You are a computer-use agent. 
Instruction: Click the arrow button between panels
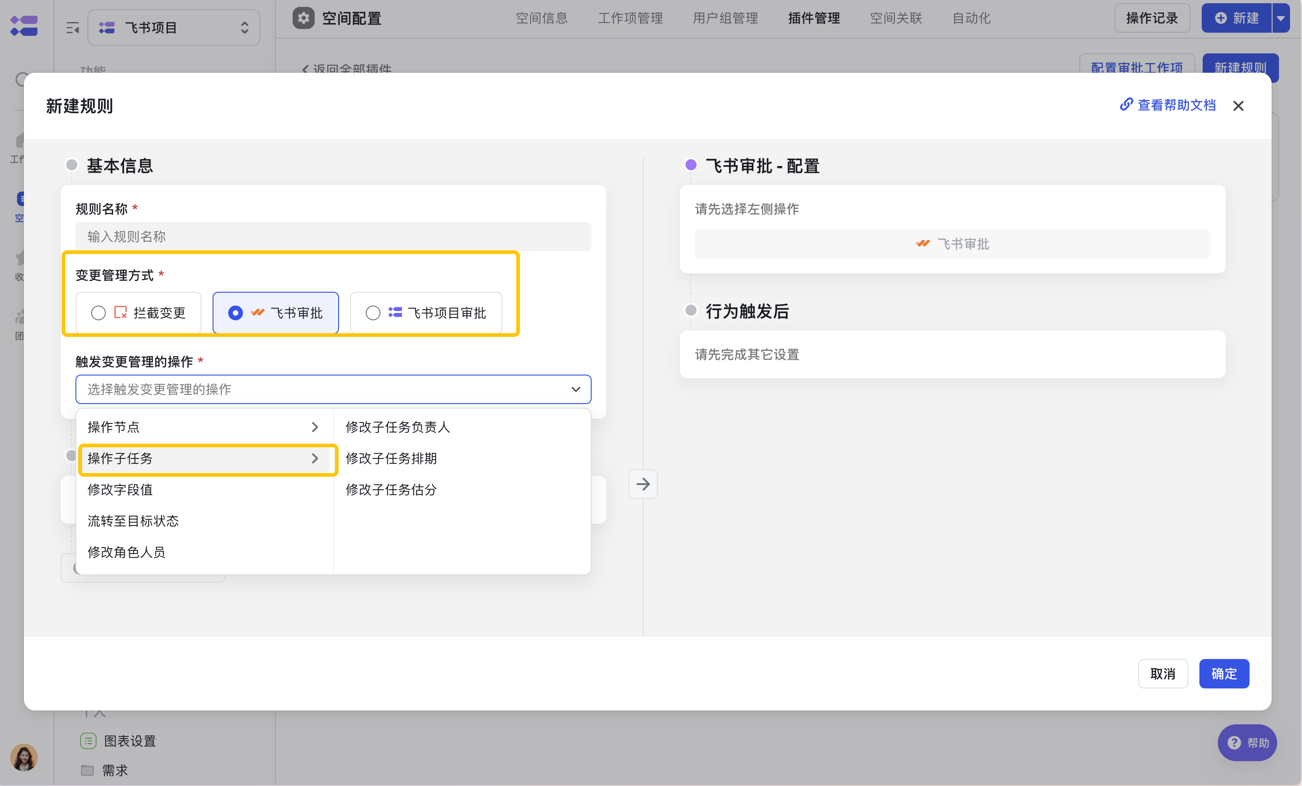pyautogui.click(x=643, y=484)
